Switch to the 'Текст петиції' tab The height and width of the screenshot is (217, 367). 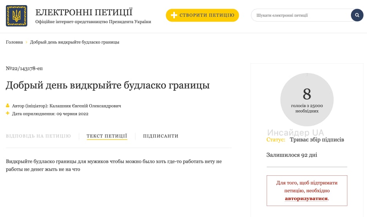(x=107, y=136)
